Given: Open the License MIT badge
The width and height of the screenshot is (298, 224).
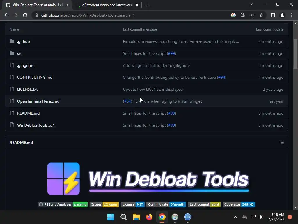Looking at the screenshot, I should 133,204.
